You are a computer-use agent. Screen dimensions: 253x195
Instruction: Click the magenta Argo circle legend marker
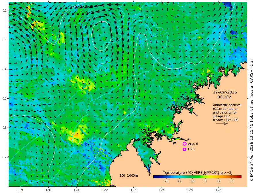point(184,144)
